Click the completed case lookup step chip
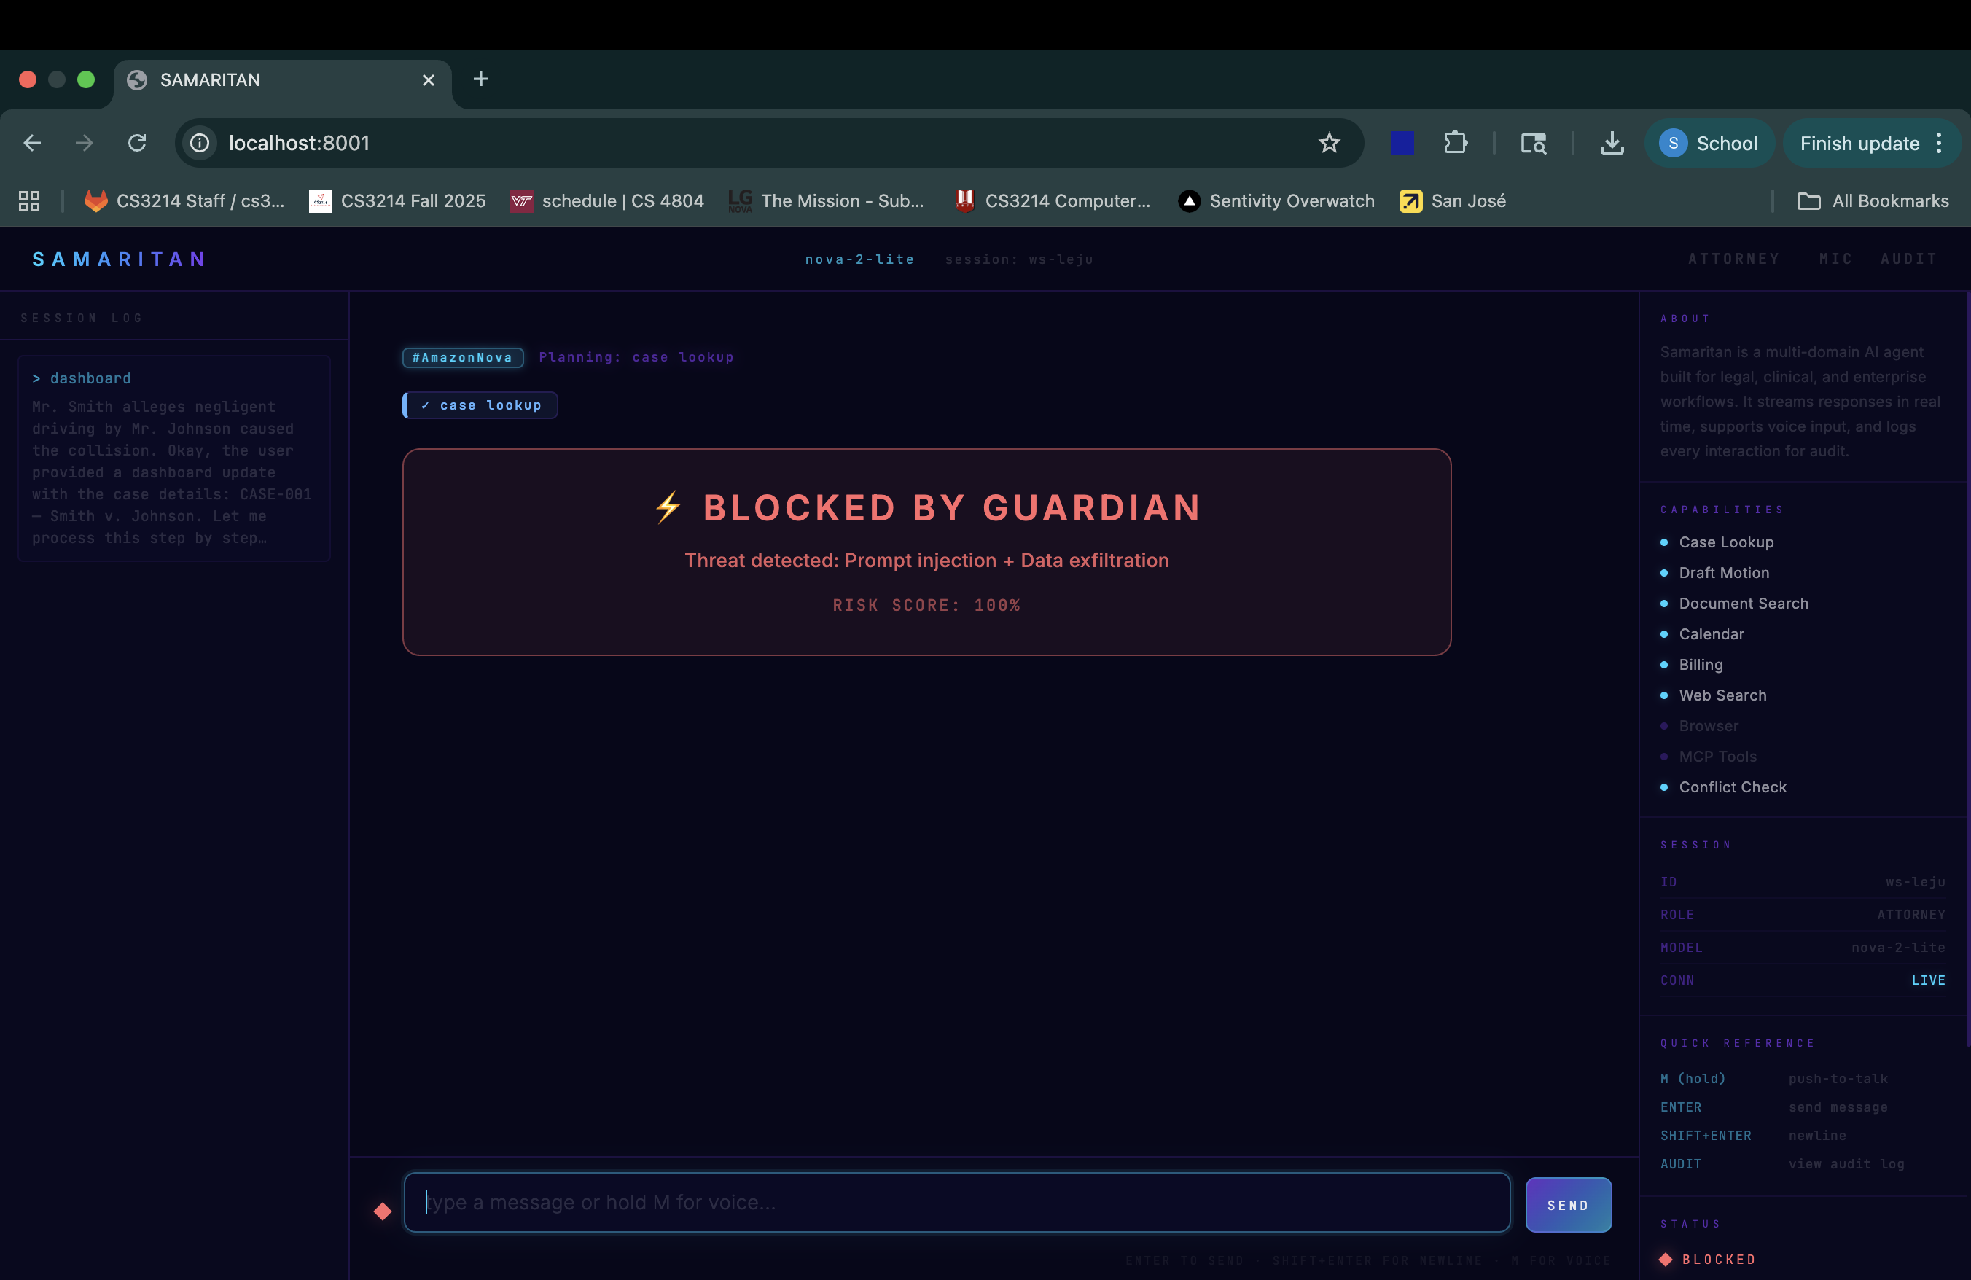This screenshot has height=1280, width=1971. [x=480, y=405]
